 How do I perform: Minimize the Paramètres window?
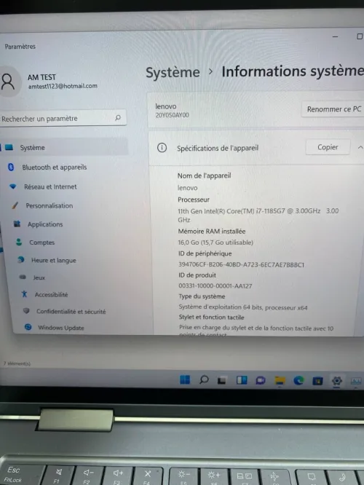335,36
